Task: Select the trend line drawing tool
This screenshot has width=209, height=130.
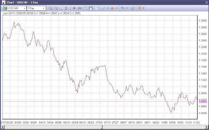Action: pos(104,8)
